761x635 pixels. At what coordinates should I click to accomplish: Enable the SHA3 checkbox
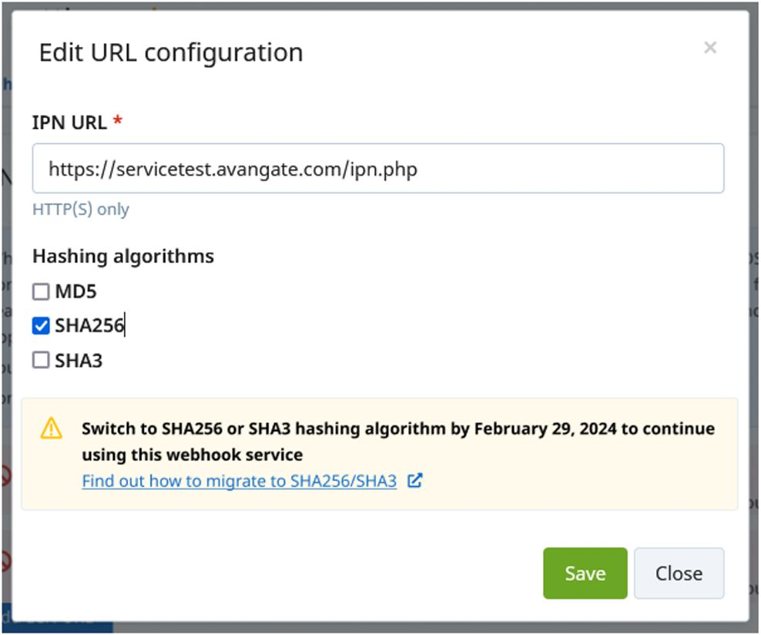pos(41,360)
